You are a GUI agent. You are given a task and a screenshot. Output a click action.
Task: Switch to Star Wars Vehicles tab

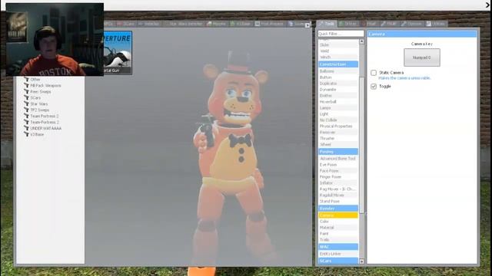(x=184, y=24)
